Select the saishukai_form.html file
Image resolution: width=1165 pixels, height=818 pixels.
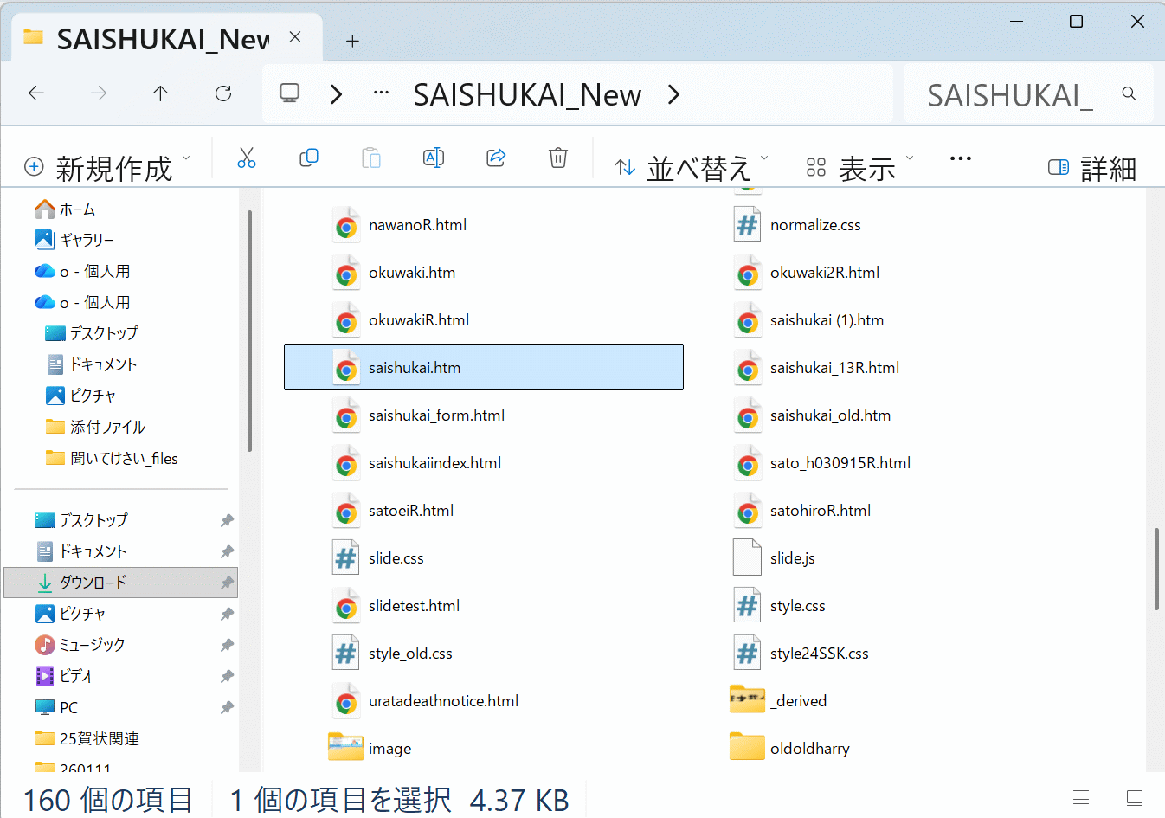click(436, 415)
